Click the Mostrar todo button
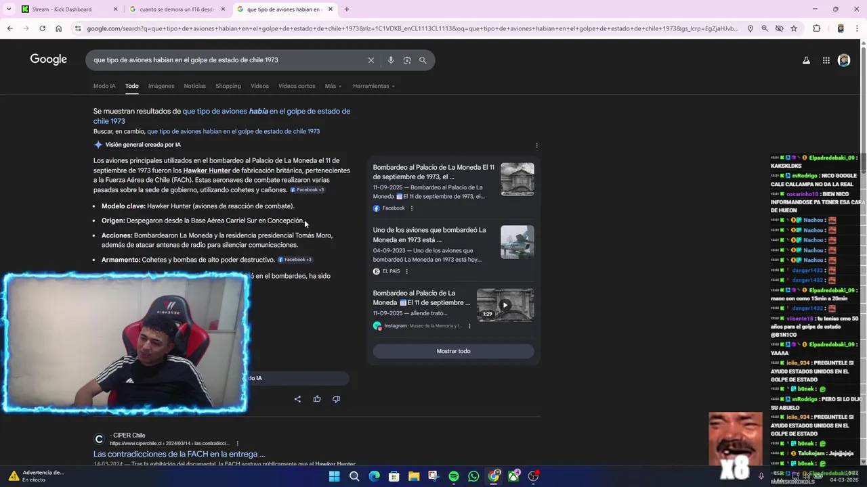This screenshot has height=487, width=867. (453, 351)
